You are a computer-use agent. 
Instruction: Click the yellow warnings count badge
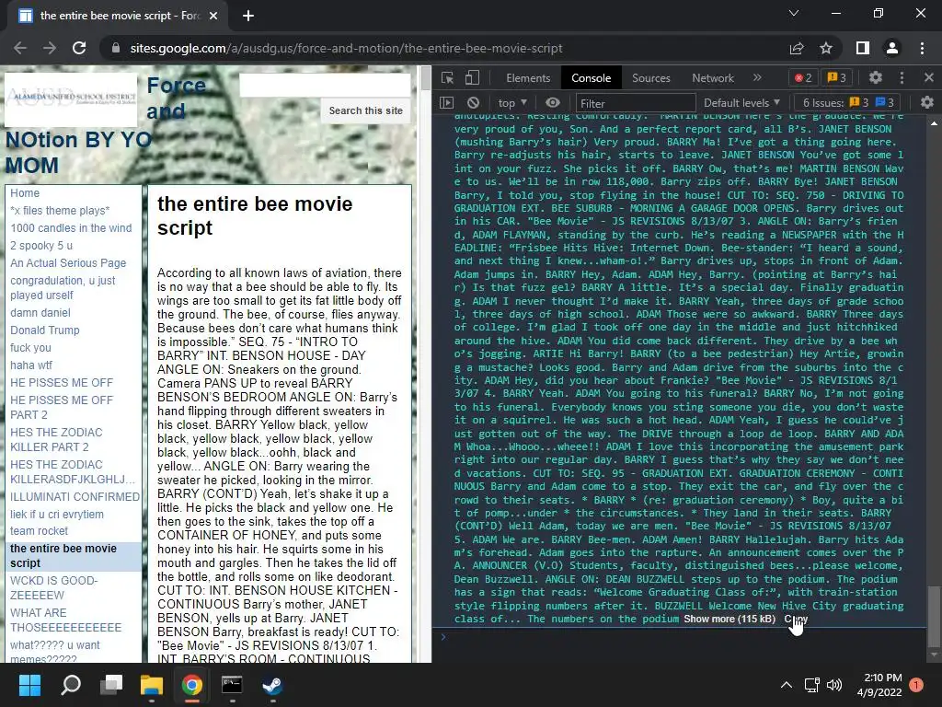point(837,77)
